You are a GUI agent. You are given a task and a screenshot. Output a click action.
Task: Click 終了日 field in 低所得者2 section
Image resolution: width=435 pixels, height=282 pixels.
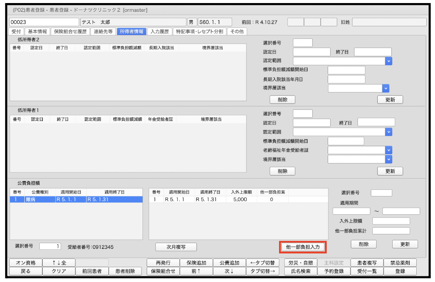373,52
